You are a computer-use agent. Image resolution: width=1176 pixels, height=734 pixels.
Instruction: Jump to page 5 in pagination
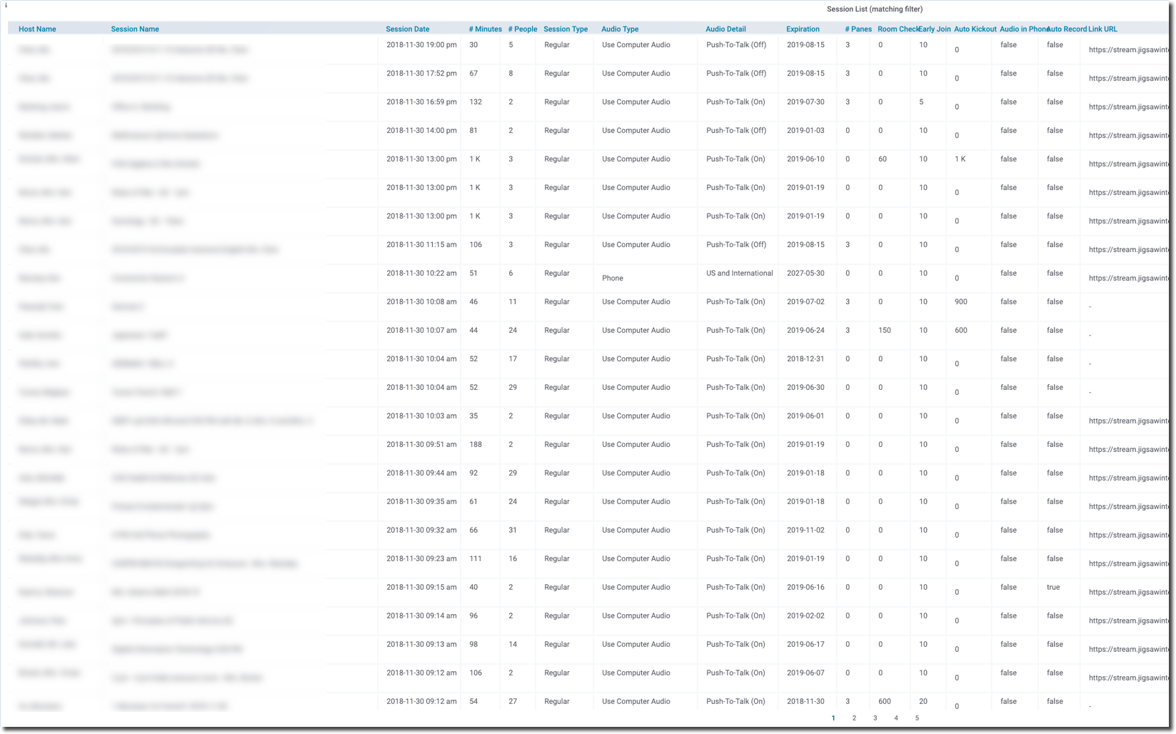point(917,718)
